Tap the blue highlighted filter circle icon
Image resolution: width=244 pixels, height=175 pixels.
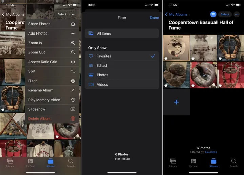213,14
